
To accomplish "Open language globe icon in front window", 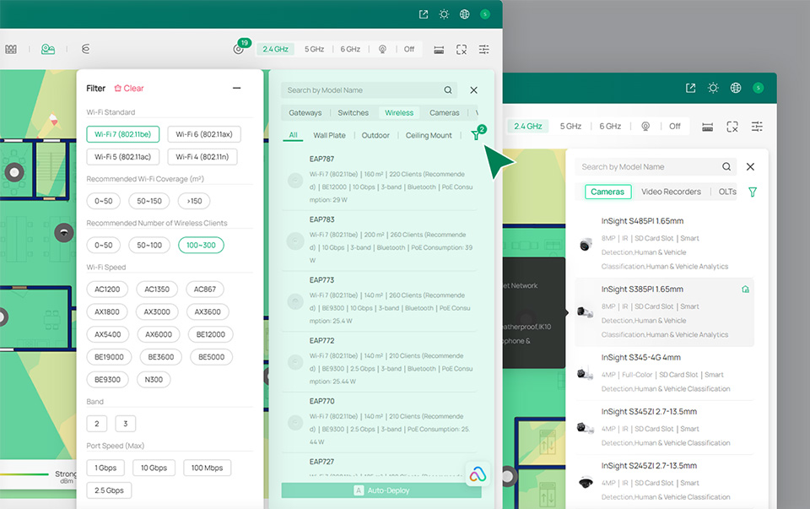I will (464, 14).
